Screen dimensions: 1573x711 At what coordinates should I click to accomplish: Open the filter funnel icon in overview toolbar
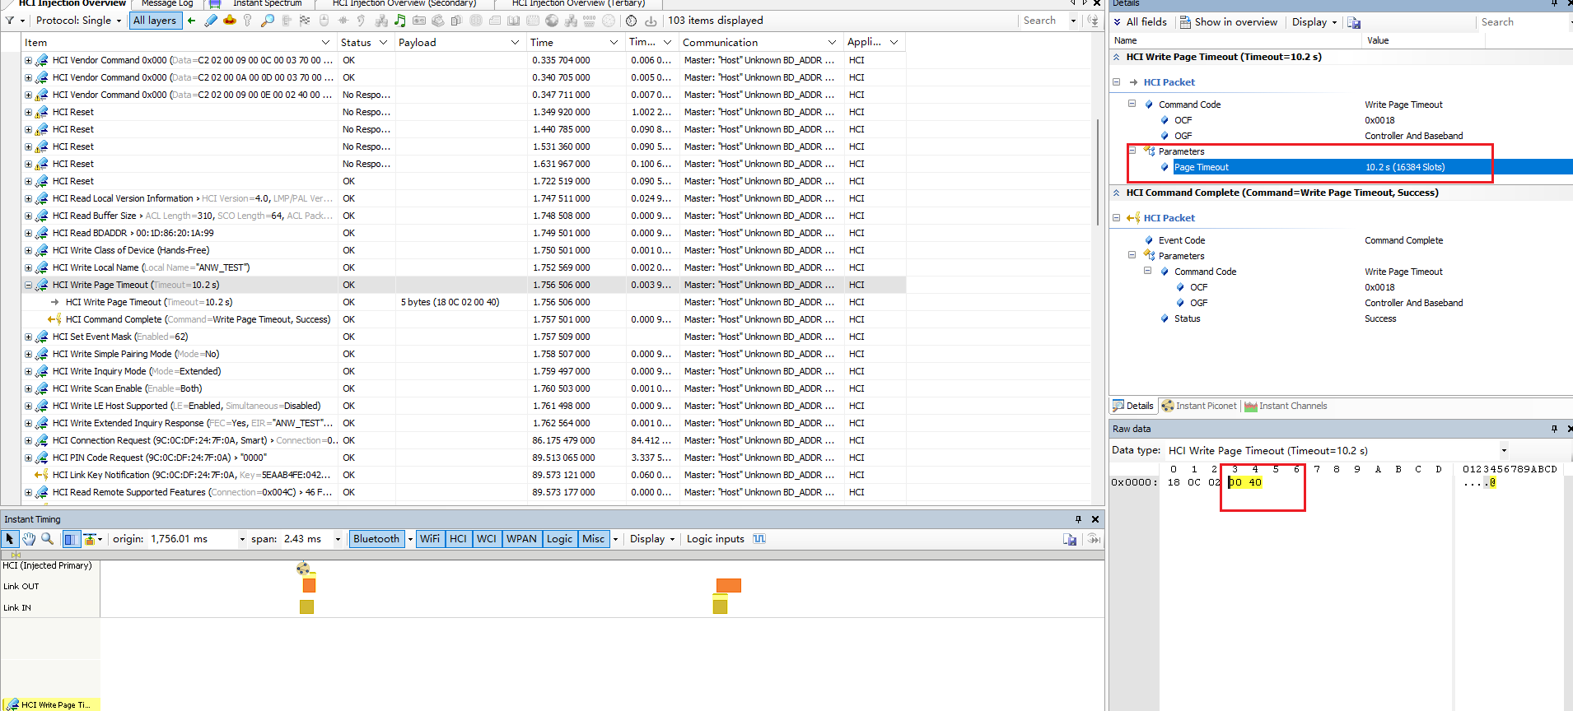pyautogui.click(x=10, y=21)
